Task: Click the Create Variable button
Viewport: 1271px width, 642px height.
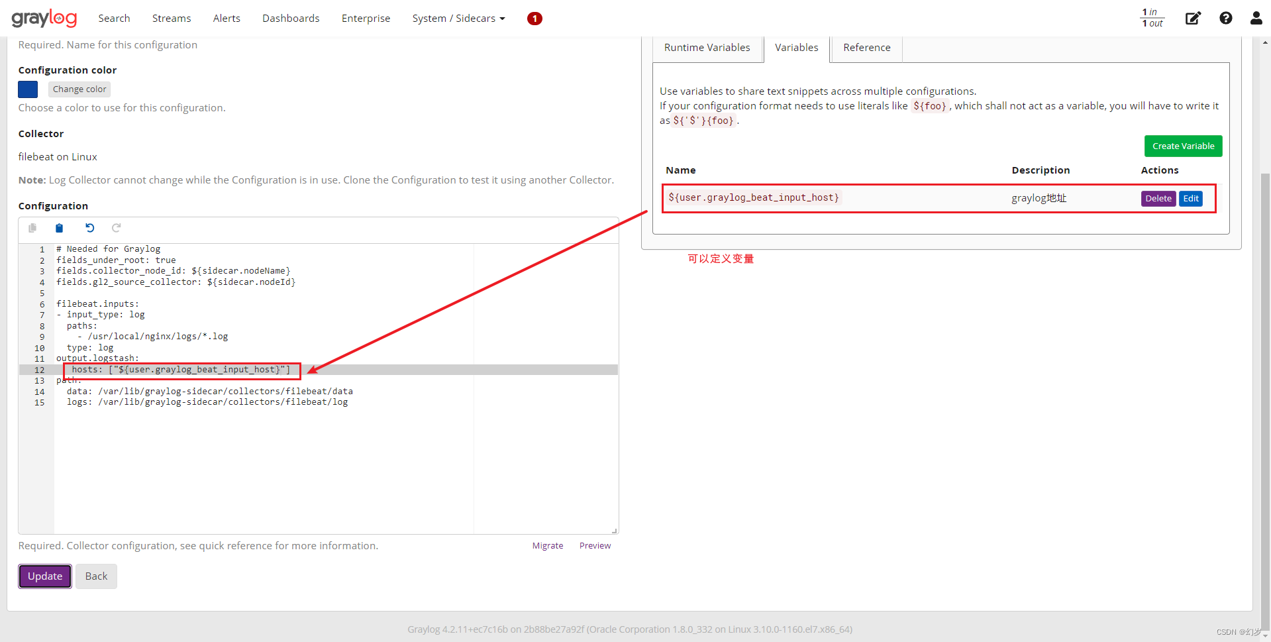Action: pos(1183,146)
